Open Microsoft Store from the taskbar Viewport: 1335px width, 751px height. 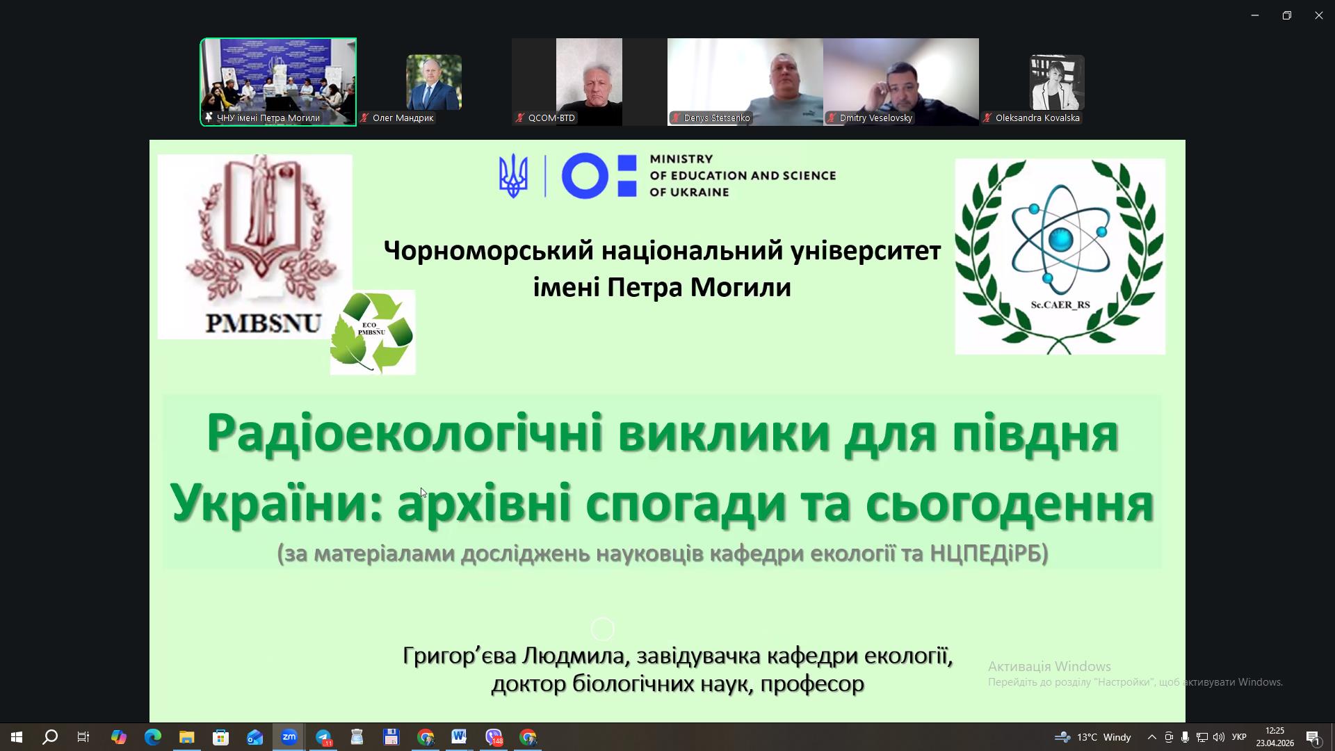coord(221,737)
